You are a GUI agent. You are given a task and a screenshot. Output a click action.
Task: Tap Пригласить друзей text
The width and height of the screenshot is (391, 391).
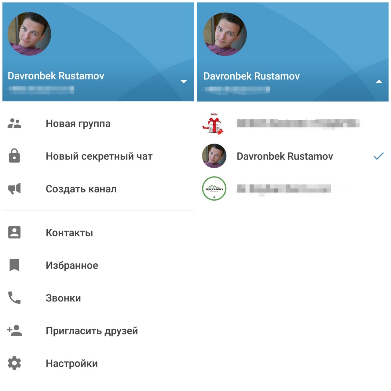click(92, 331)
